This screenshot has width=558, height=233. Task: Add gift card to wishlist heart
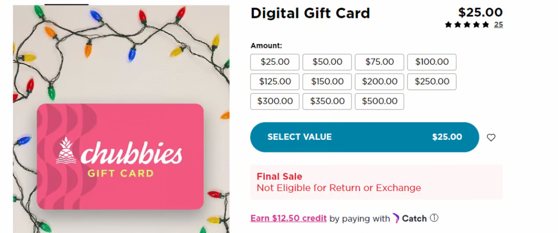tap(491, 138)
